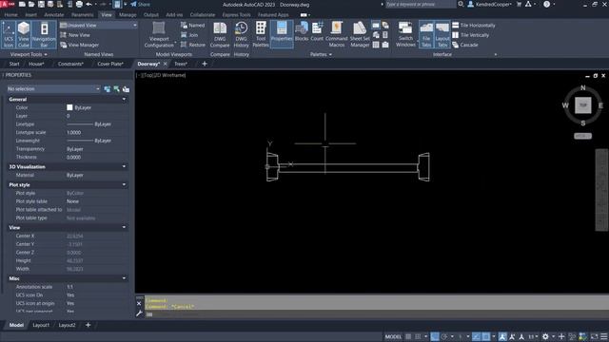The width and height of the screenshot is (609, 342).
Task: Click the keyword search input field
Action: [x=421, y=4]
